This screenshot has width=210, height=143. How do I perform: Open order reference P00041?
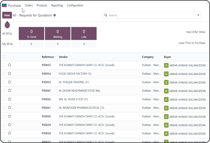click(46, 108)
